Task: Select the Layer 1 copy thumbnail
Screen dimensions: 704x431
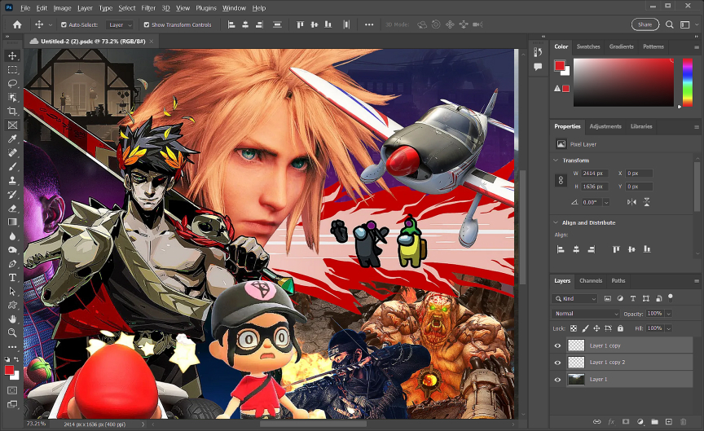Action: tap(576, 345)
